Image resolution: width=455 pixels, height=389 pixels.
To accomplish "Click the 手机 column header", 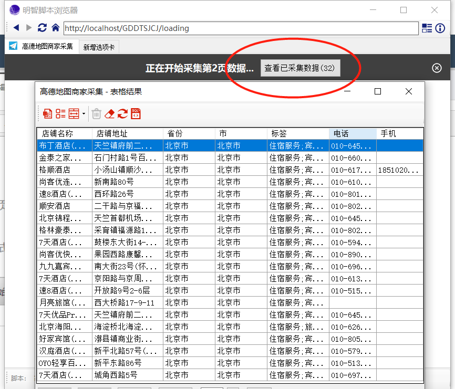I will 400,134.
